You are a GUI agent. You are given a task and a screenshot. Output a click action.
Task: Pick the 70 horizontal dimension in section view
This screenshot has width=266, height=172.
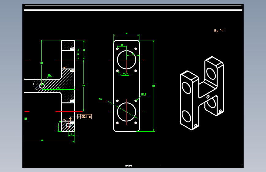pos(58,88)
